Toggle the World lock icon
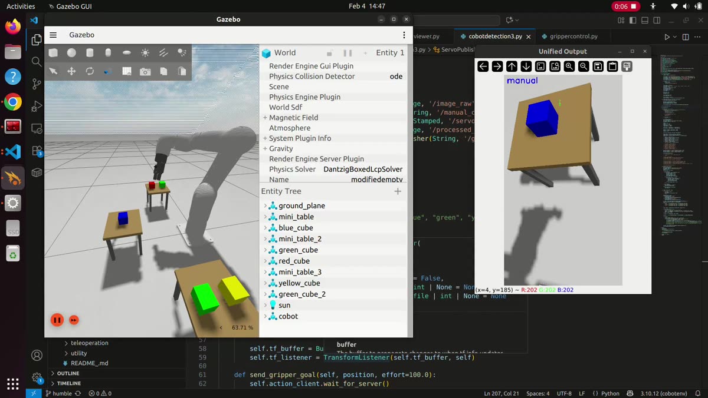The width and height of the screenshot is (708, 398). (330, 53)
